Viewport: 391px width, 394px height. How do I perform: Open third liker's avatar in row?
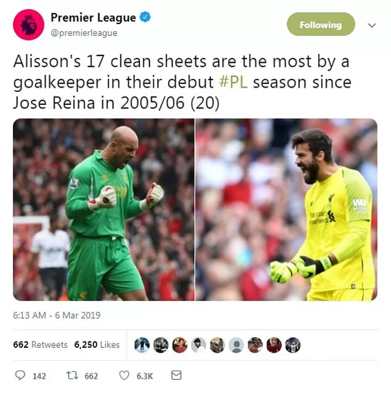click(180, 345)
